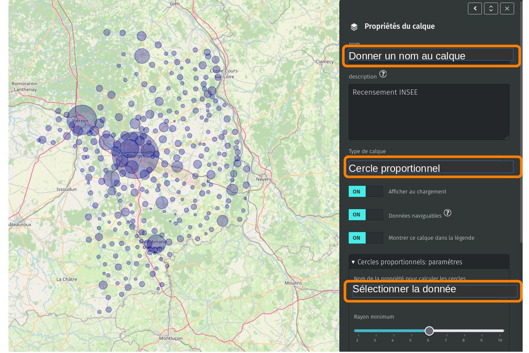Click the Rayon minimum slider handle
Image resolution: width=529 pixels, height=353 pixels.
point(429,331)
